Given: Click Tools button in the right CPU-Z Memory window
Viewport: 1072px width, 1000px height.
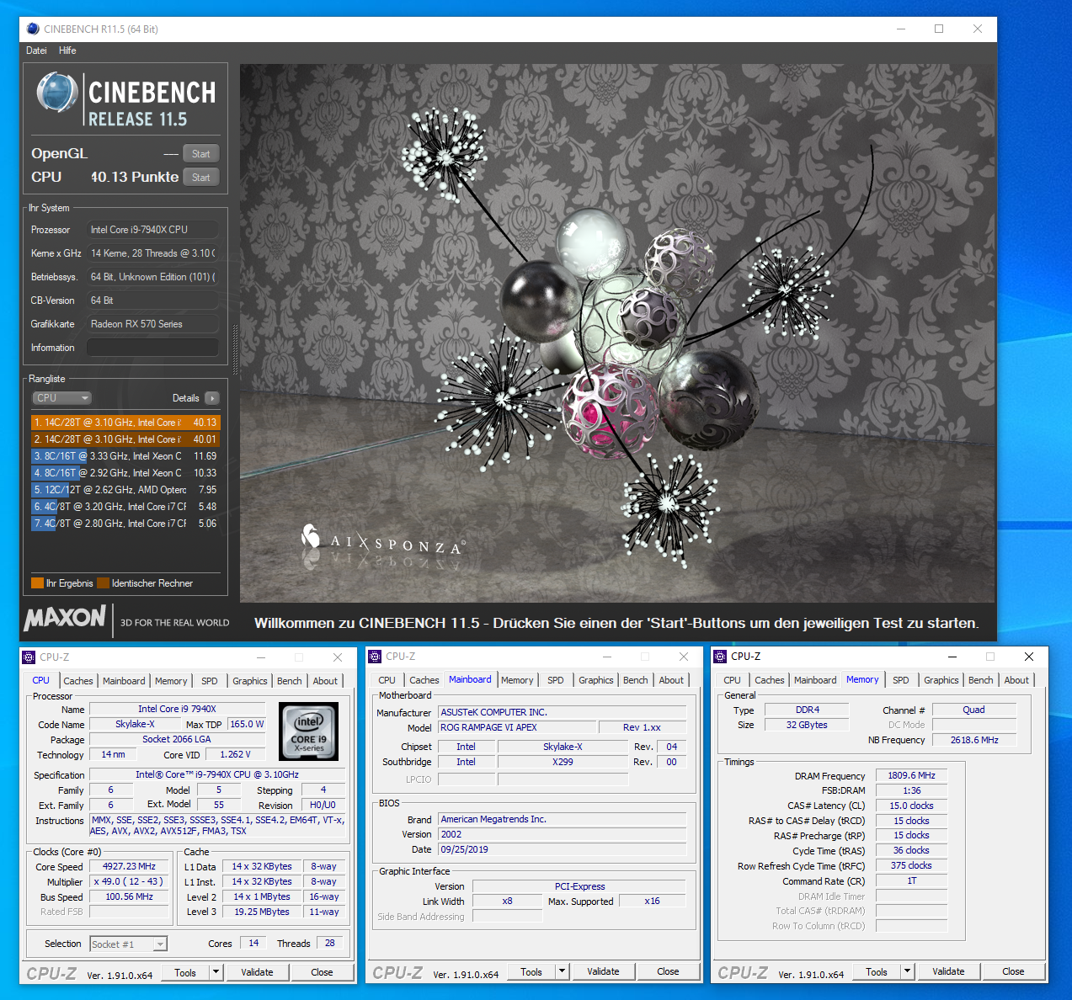Looking at the screenshot, I should pyautogui.click(x=877, y=971).
